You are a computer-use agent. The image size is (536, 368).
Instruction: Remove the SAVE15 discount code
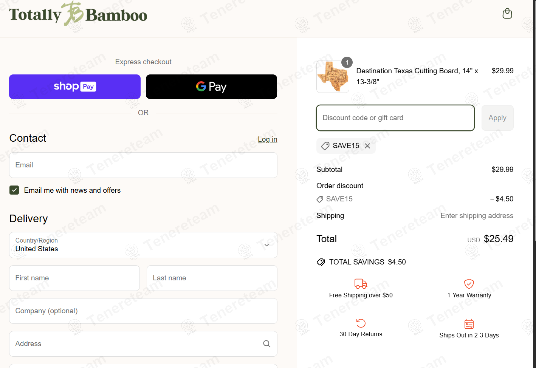click(367, 146)
